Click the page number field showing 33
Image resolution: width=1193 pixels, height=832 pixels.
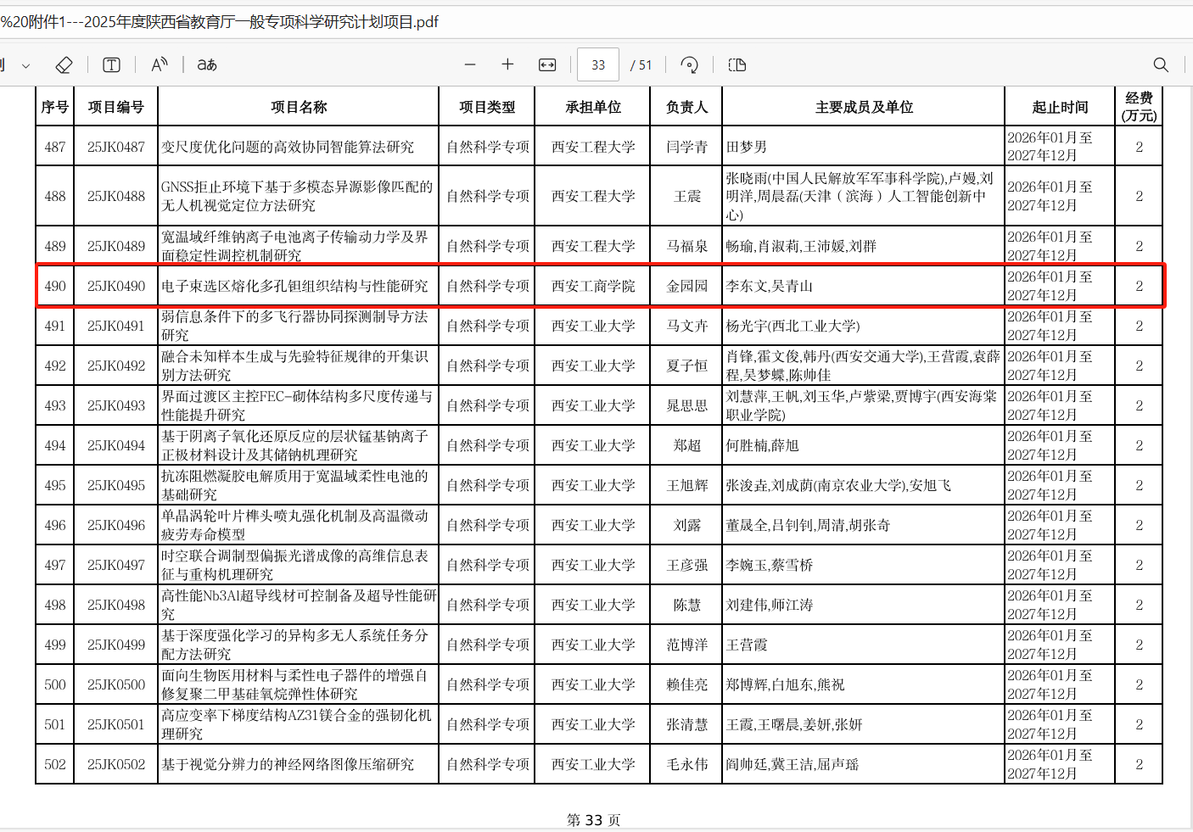[x=598, y=65]
